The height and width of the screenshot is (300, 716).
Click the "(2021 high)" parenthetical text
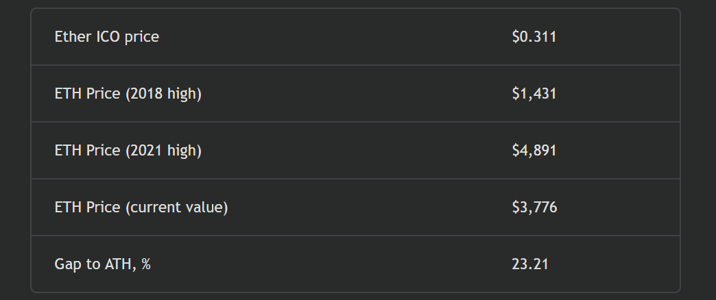coord(163,151)
